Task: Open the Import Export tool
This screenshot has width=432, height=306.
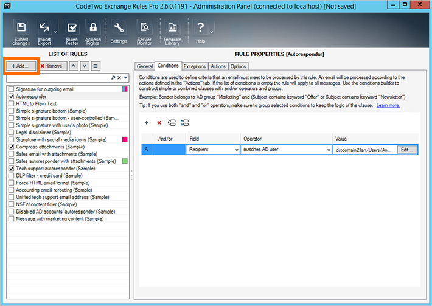Action: click(44, 33)
